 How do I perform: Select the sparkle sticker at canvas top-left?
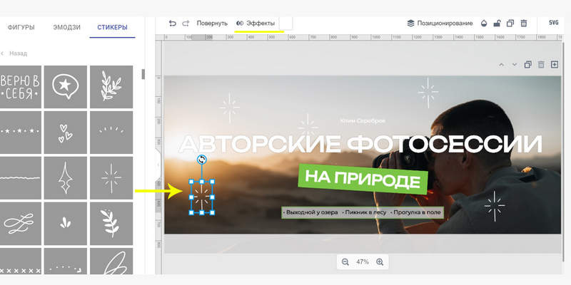pyautogui.click(x=230, y=108)
